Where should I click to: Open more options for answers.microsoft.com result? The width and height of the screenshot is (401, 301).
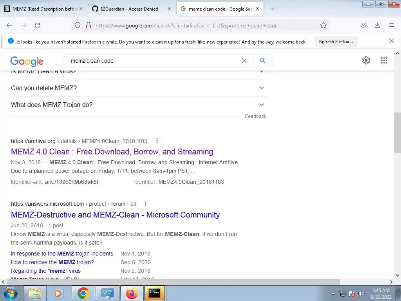[146, 204]
